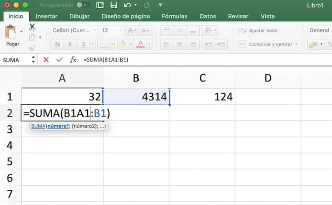Click the formula bar text field

point(206,60)
